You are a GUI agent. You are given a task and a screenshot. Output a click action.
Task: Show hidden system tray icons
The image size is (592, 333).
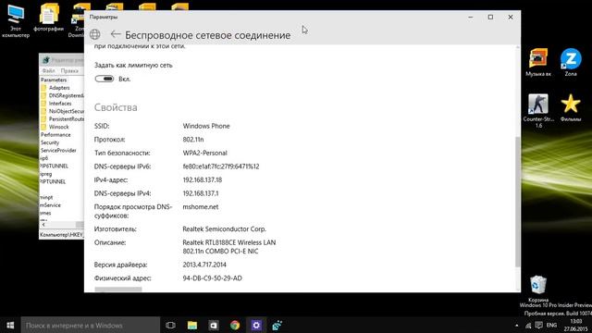(x=516, y=326)
